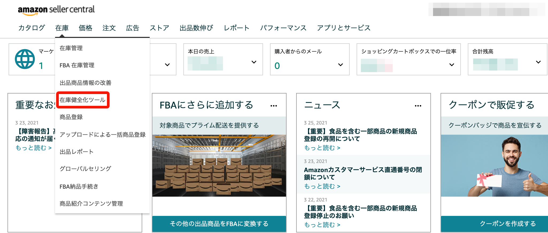Image resolution: width=548 pixels, height=233 pixels.
Task: Open もっと読む link under 3 25, 2021 news
Action: click(x=322, y=148)
